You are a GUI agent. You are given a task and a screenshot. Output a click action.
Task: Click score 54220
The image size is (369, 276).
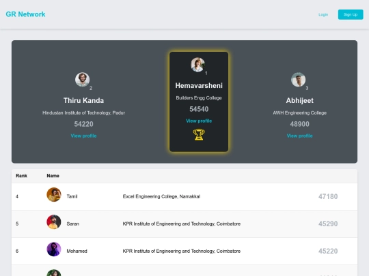pyautogui.click(x=83, y=124)
